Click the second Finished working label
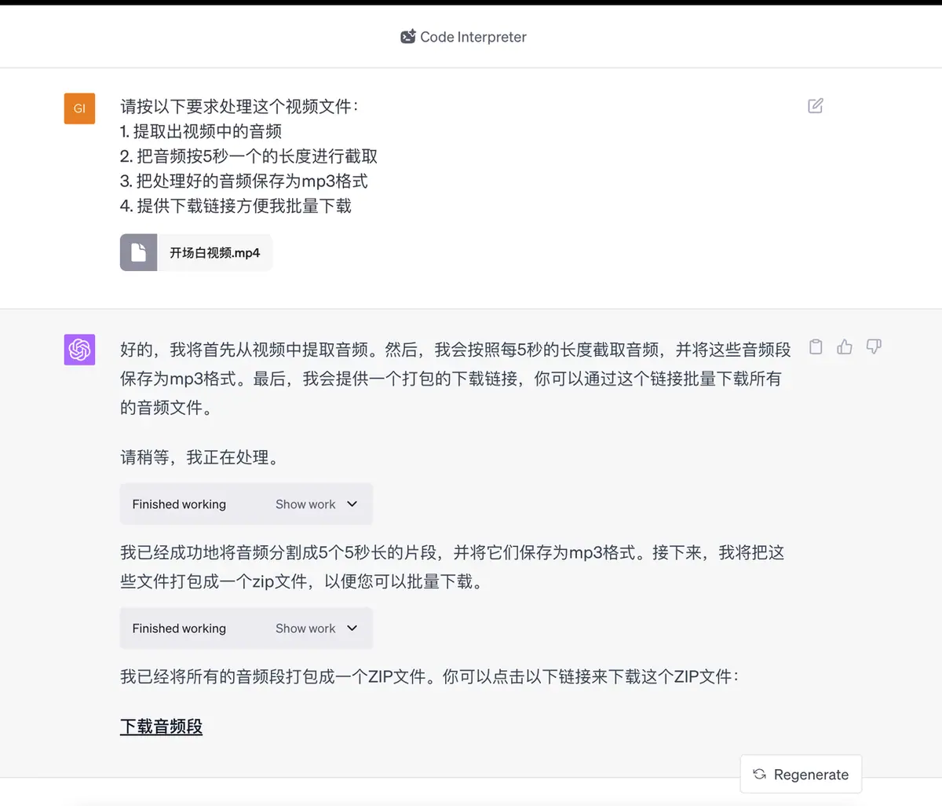The image size is (942, 806). tap(179, 628)
